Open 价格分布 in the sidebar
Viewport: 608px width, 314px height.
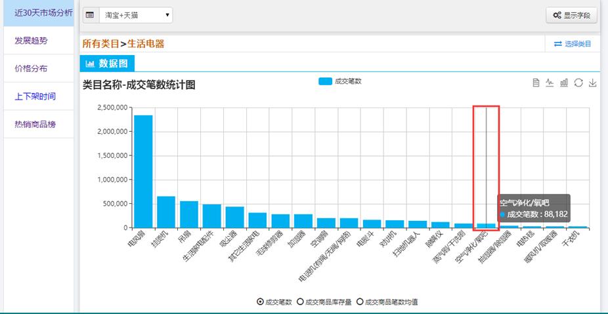click(x=31, y=68)
